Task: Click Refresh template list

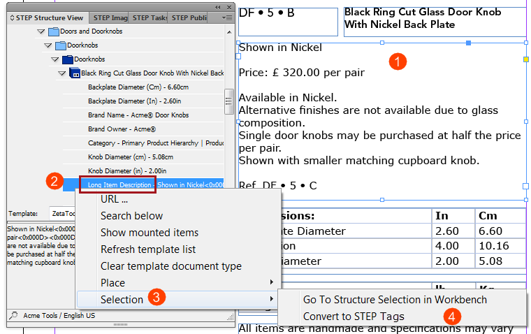Action: [x=148, y=249]
